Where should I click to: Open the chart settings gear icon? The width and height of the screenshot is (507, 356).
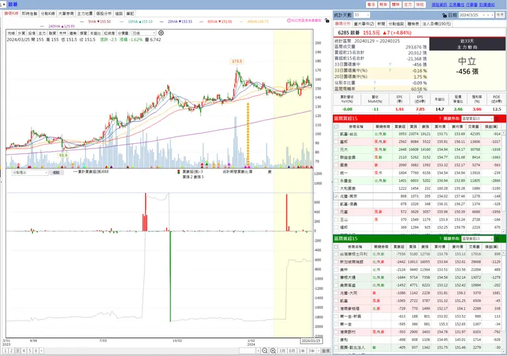[x=161, y=33]
